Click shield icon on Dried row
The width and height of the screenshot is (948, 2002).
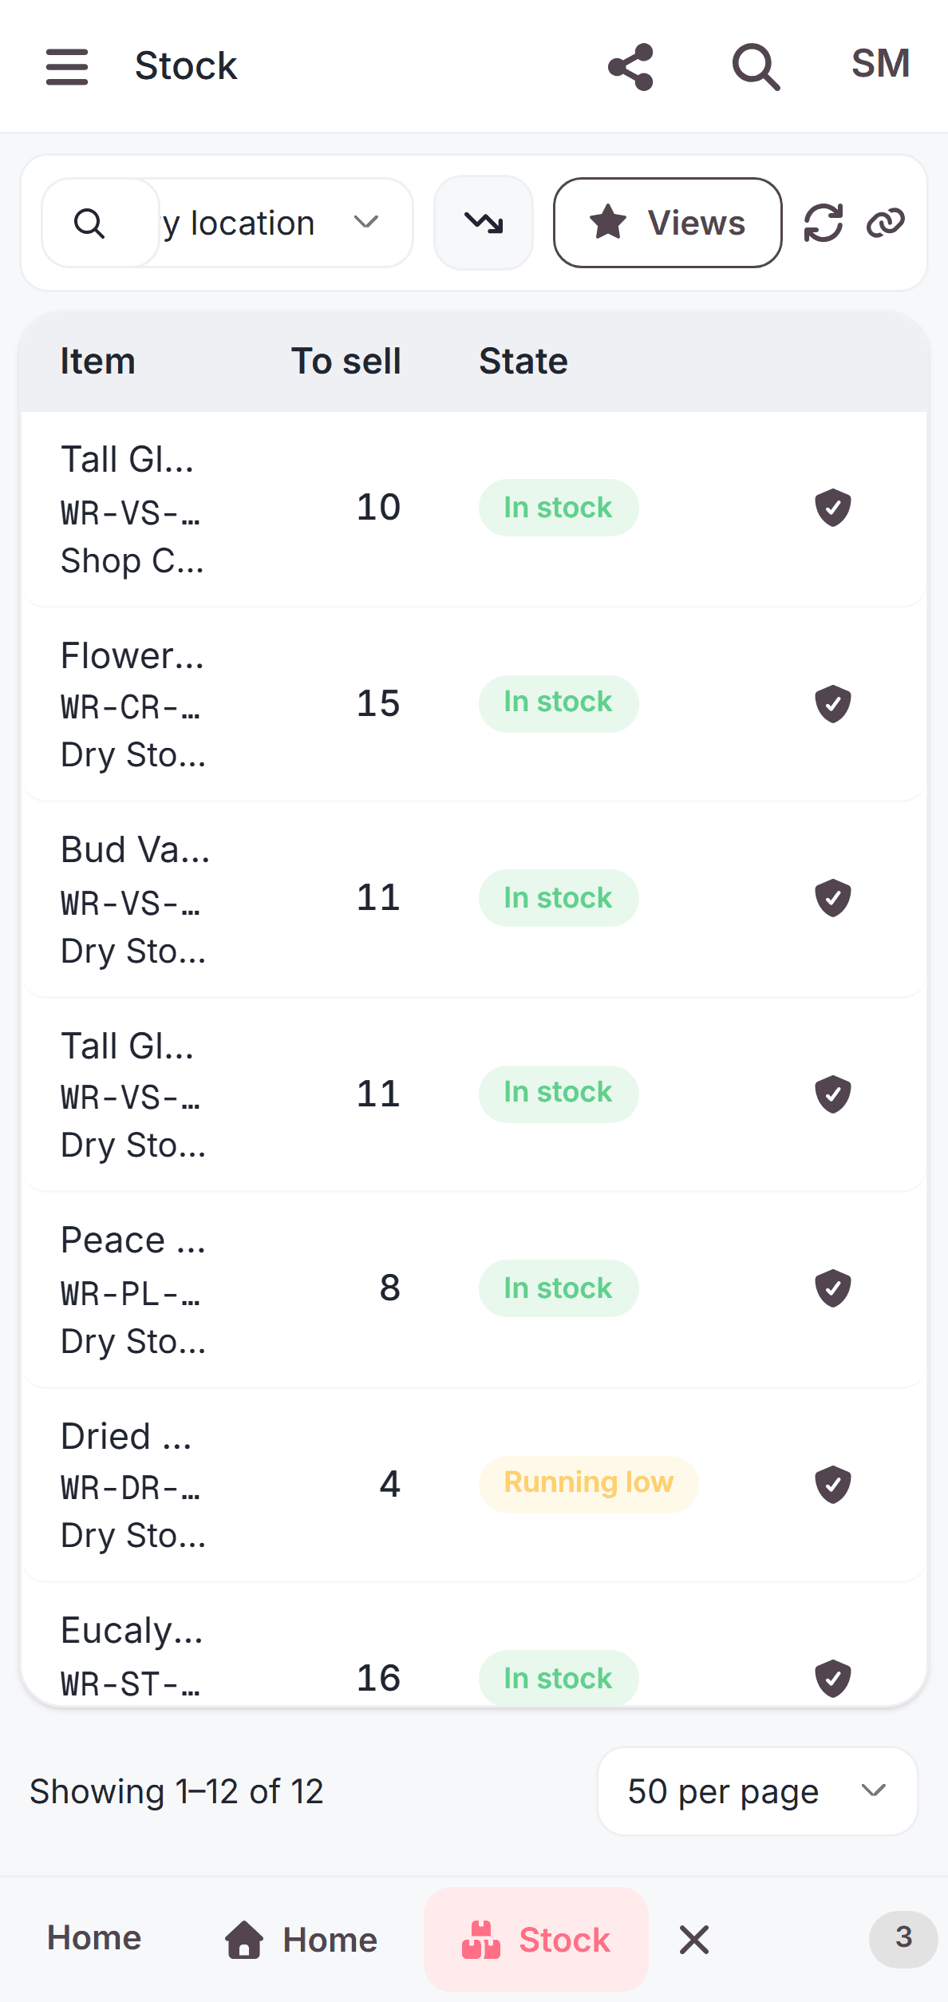coord(833,1484)
